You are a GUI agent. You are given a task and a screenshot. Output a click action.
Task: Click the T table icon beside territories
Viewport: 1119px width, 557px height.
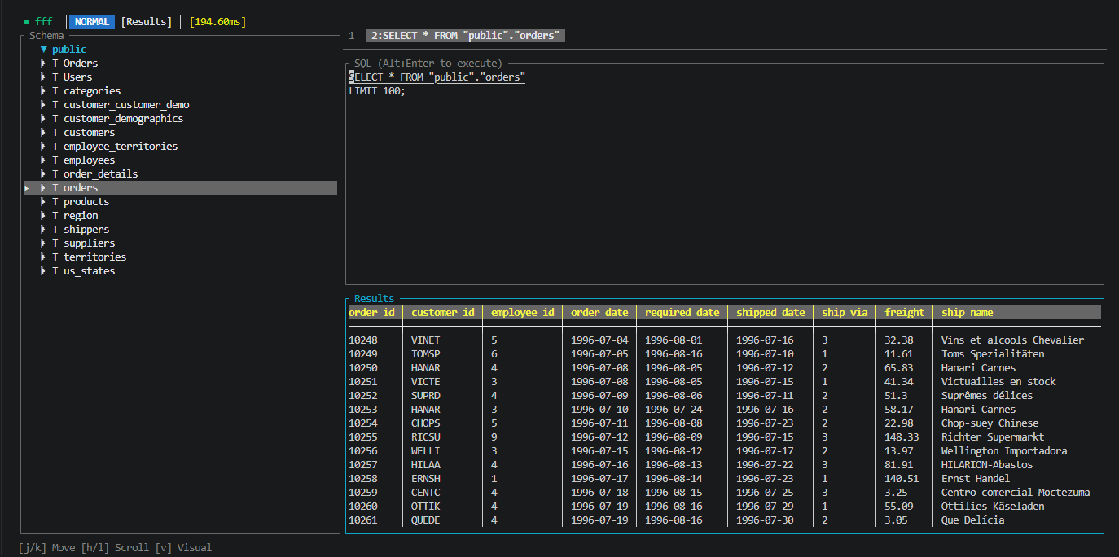[x=55, y=257]
